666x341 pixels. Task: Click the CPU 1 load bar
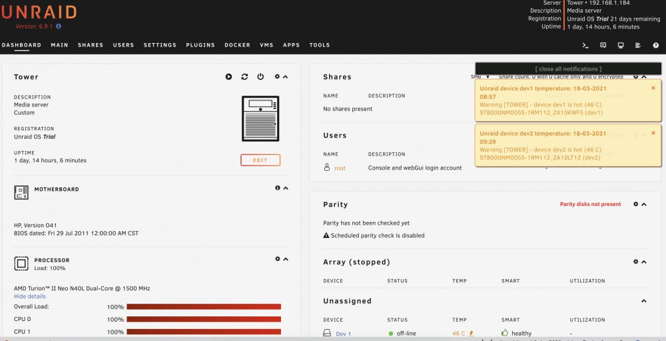[x=204, y=332]
